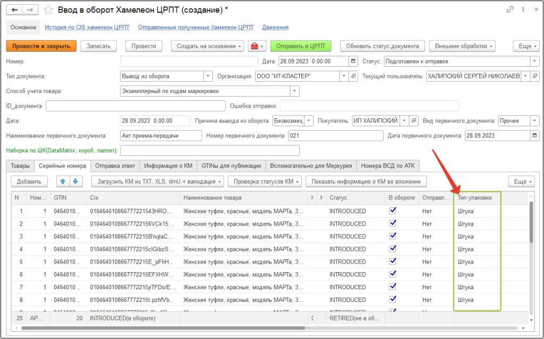
Task: Focus the ID_документа input field
Action: tap(135, 106)
